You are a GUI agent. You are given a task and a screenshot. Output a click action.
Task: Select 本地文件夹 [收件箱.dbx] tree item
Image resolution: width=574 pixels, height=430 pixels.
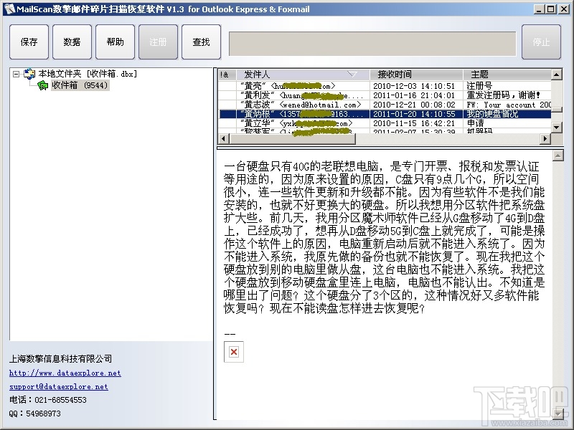(x=88, y=74)
